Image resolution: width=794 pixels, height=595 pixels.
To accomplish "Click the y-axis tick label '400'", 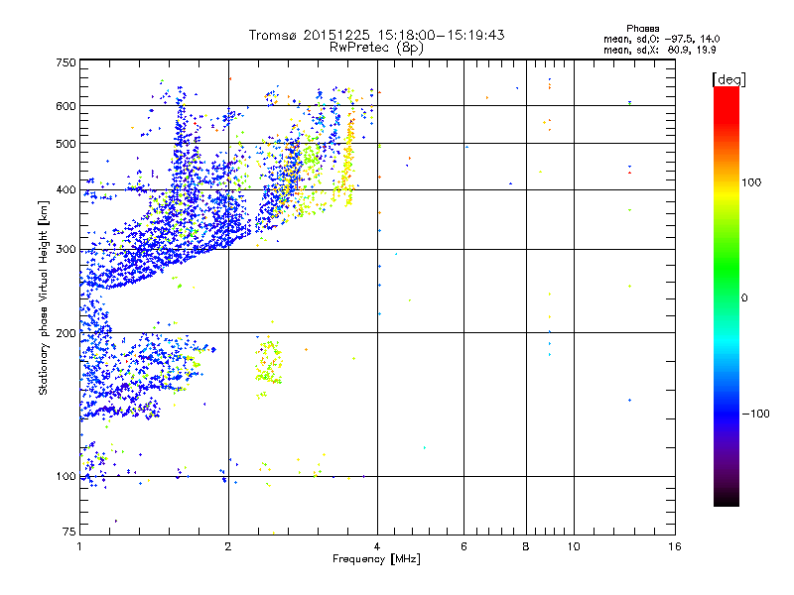I will click(x=66, y=189).
